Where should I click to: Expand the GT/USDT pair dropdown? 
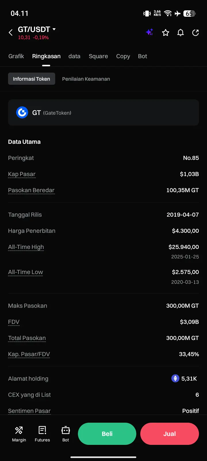(54, 29)
